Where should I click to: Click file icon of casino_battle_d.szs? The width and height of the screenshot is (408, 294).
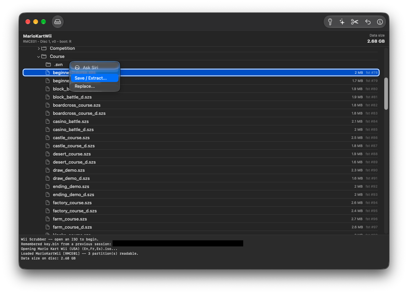(x=48, y=130)
